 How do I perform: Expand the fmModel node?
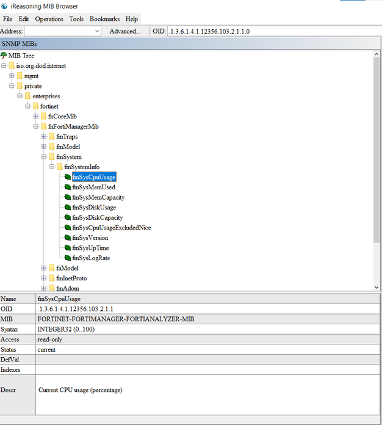[43, 147]
